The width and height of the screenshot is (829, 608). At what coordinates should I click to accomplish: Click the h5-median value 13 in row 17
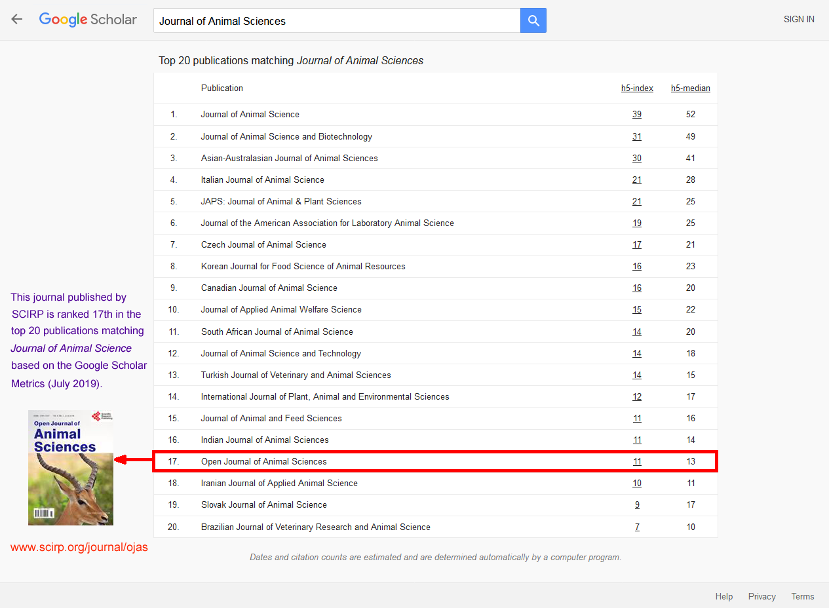(x=691, y=462)
